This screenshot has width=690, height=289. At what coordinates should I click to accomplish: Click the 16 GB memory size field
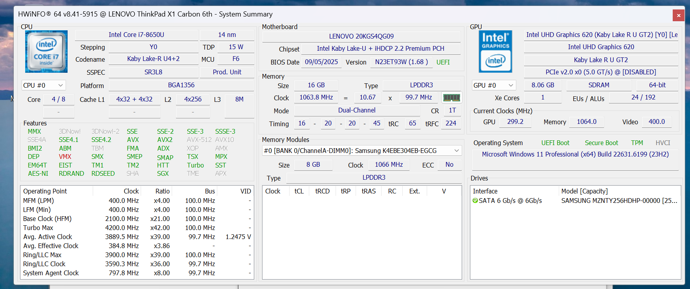(316, 85)
